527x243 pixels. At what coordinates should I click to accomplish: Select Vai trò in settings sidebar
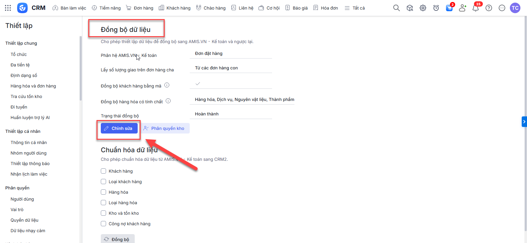tap(17, 209)
